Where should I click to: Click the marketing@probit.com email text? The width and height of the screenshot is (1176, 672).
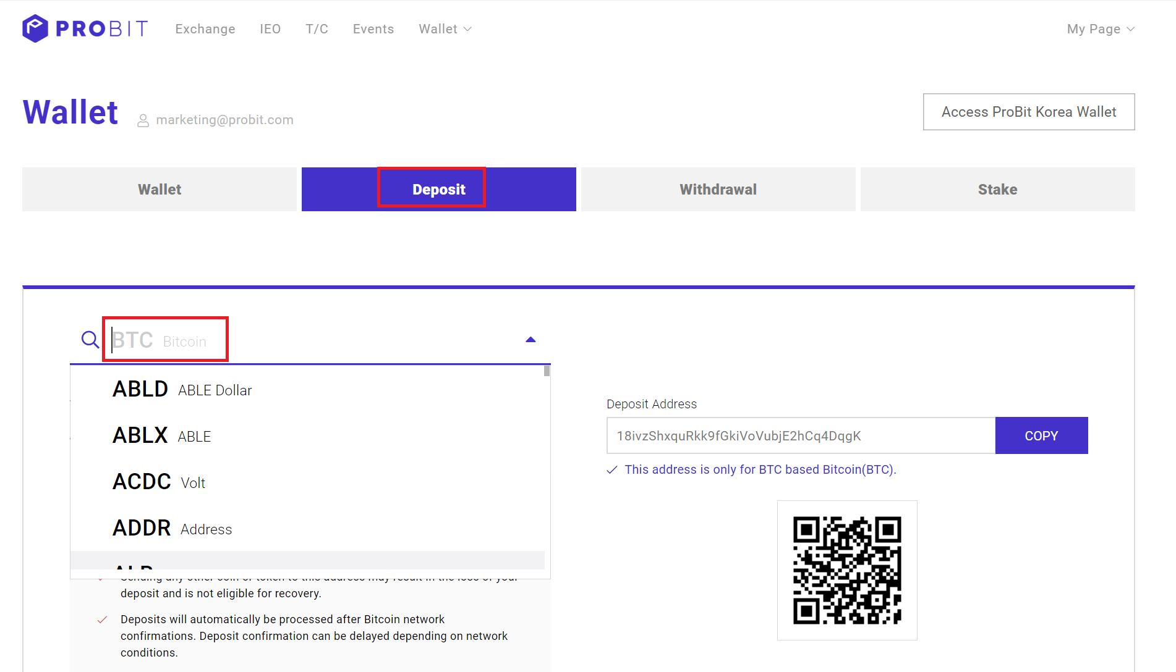pos(224,120)
